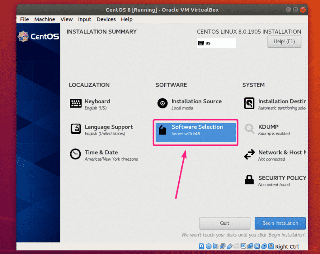320x254 pixels.
Task: Click the Quit button
Action: click(x=224, y=223)
